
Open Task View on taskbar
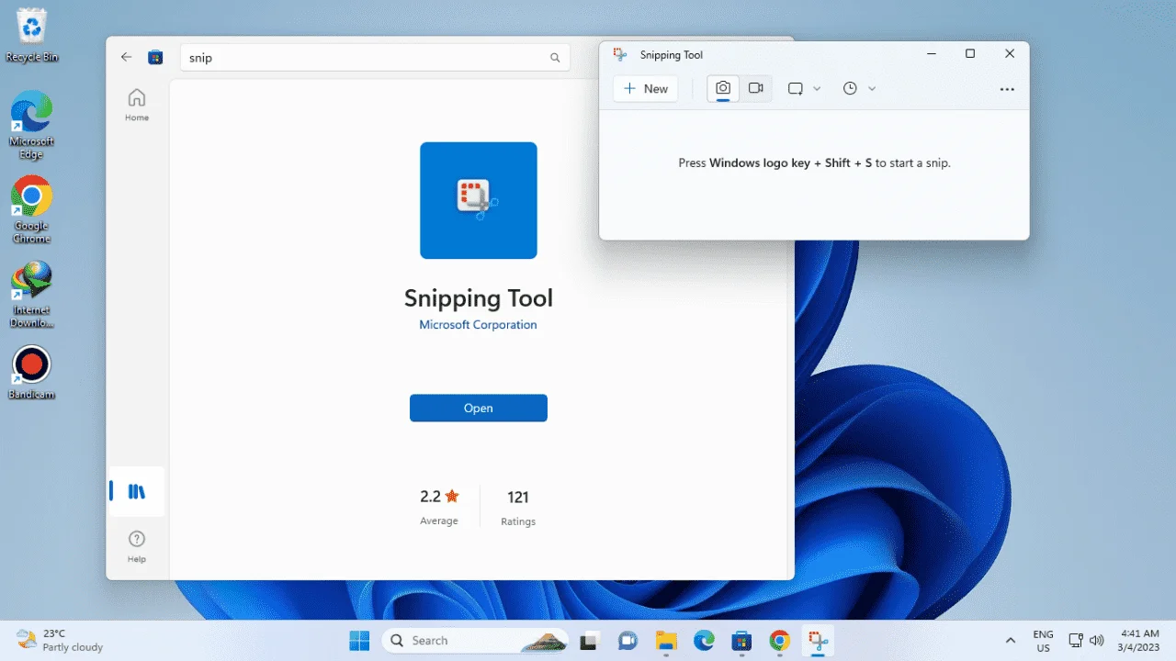(589, 640)
